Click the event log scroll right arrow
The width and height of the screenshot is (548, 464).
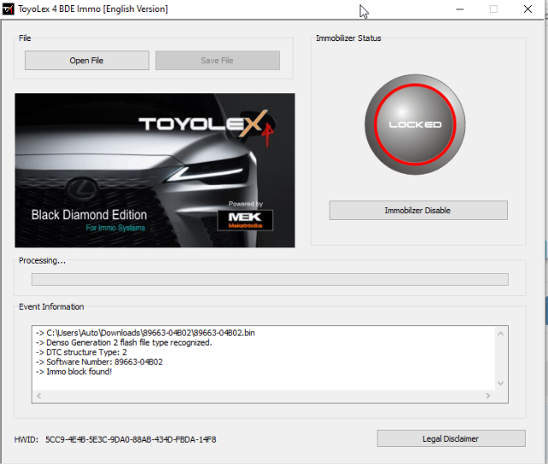(x=488, y=396)
